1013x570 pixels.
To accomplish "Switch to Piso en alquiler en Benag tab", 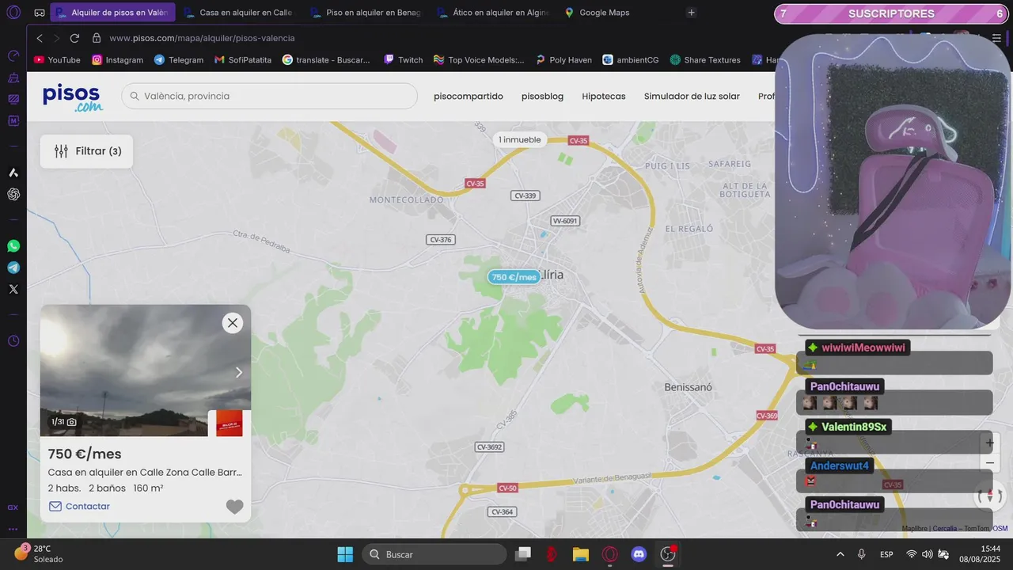I will click(x=366, y=13).
